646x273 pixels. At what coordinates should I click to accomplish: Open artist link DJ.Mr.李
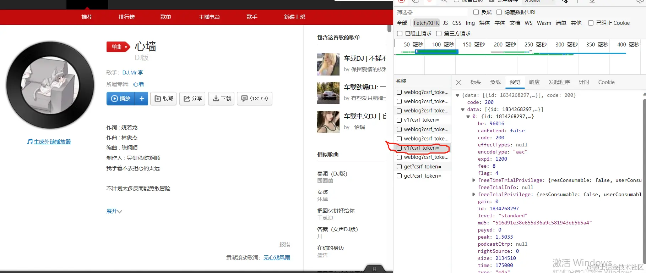click(x=133, y=73)
